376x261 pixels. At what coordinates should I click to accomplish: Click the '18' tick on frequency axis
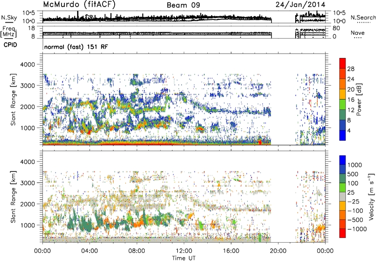pyautogui.click(x=31, y=28)
